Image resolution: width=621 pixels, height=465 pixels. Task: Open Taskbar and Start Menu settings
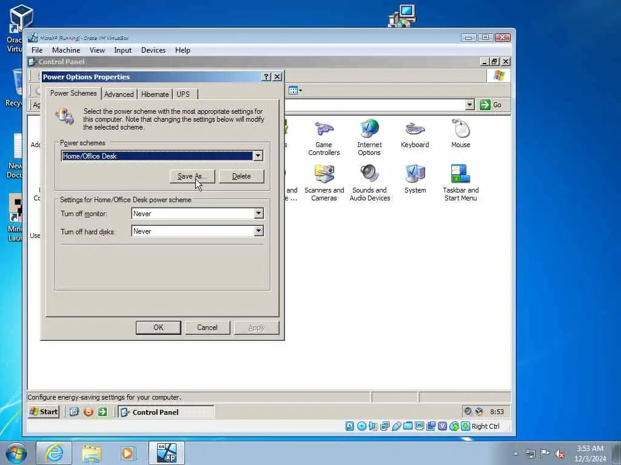pyautogui.click(x=461, y=183)
